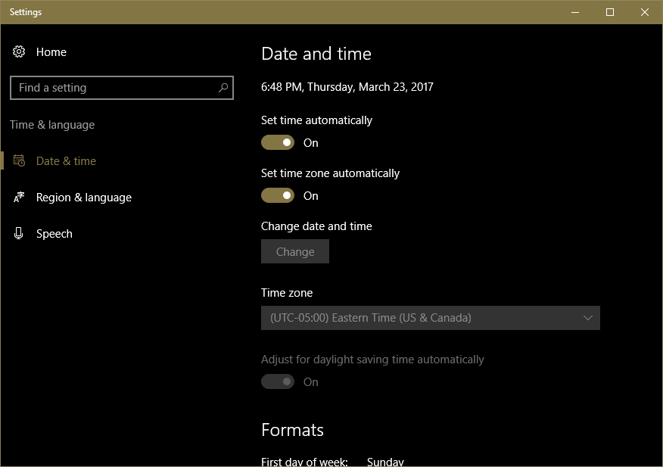Click the Home gear icon
Image resolution: width=663 pixels, height=467 pixels.
coord(19,52)
